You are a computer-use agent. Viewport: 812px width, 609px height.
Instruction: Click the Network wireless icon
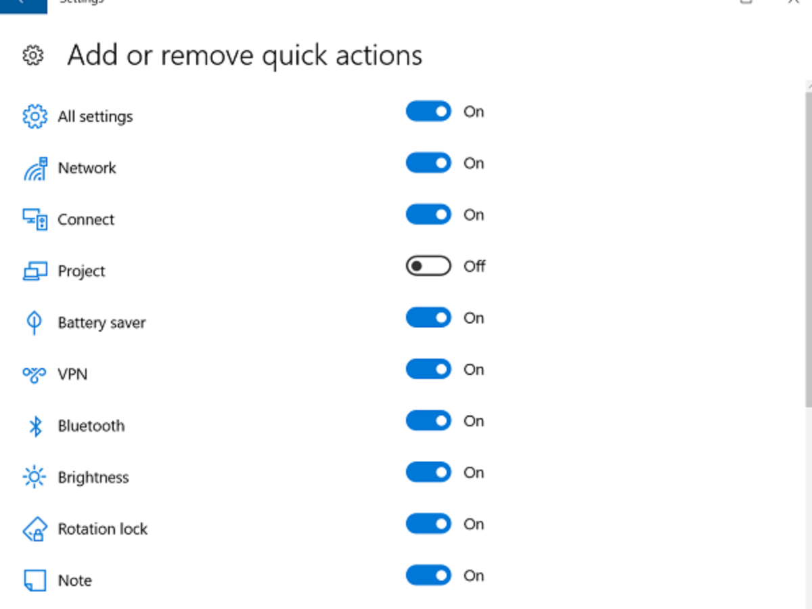(x=35, y=168)
